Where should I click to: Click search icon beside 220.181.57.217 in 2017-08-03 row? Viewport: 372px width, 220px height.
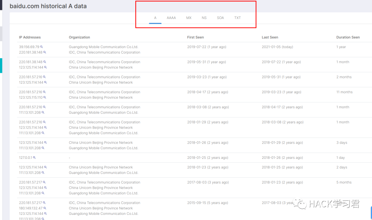tap(44, 182)
